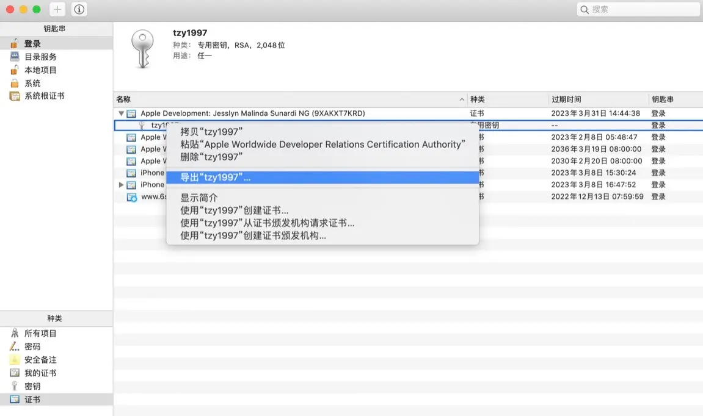
Task: Click the 所有项目 icon
Action: tap(15, 333)
